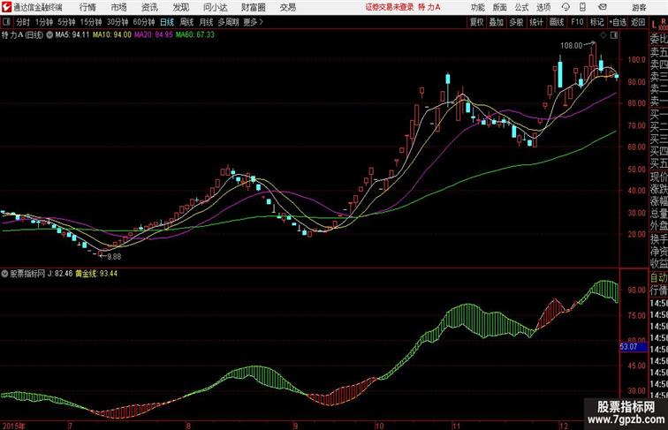668x430 pixels.
Task: Switch to 15分钟 period tab
Action: tap(91, 22)
